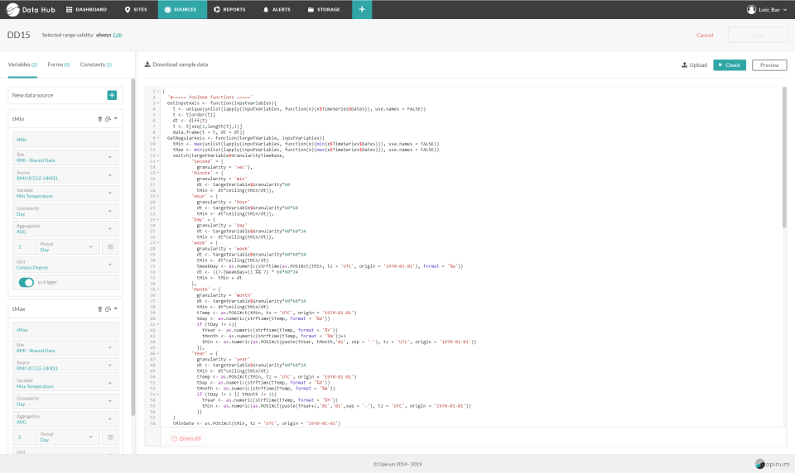This screenshot has height=473, width=795.
Task: Click the teal plus tab in top navigation
Action: tap(362, 10)
